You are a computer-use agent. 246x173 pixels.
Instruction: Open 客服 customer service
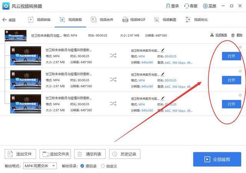click(191, 6)
